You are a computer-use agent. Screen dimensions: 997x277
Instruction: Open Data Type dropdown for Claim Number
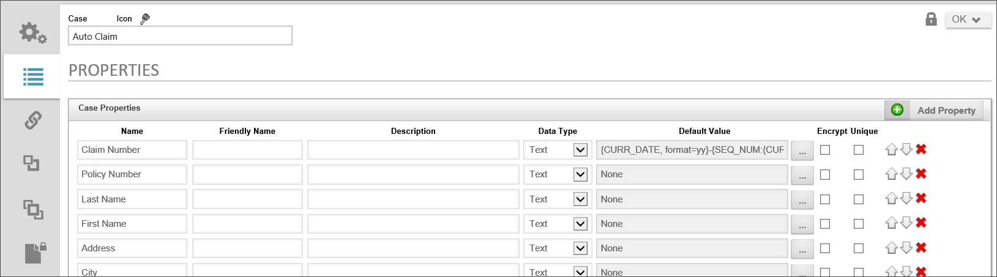(580, 150)
